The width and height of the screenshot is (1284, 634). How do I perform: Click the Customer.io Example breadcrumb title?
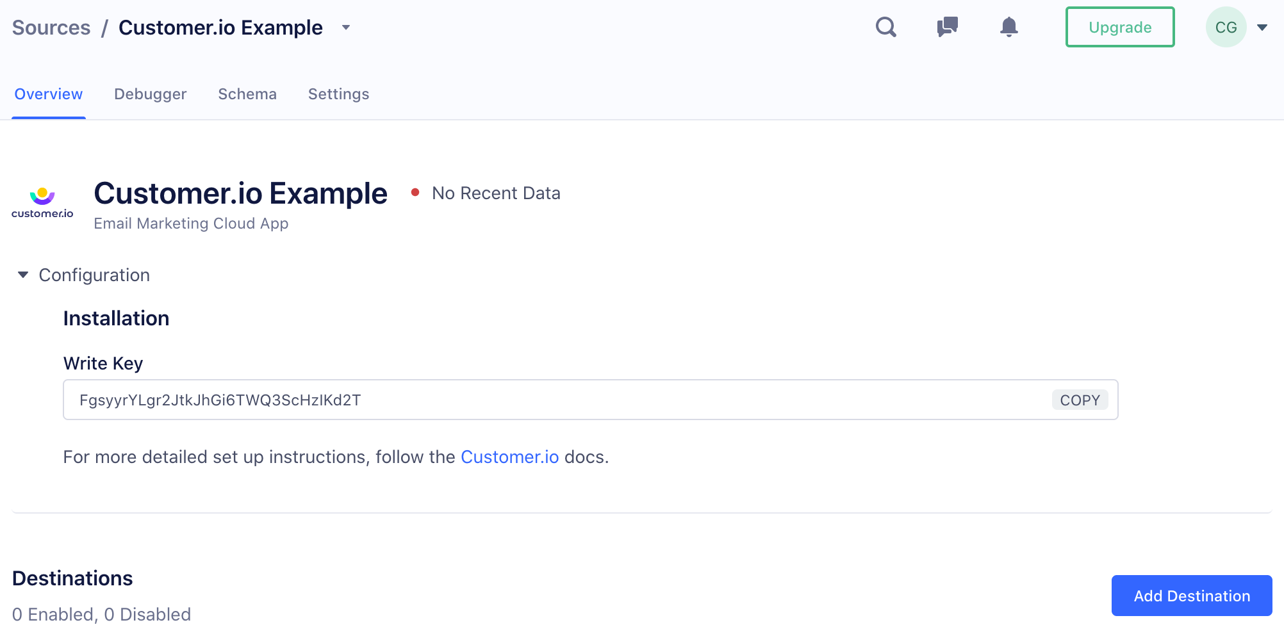click(220, 28)
